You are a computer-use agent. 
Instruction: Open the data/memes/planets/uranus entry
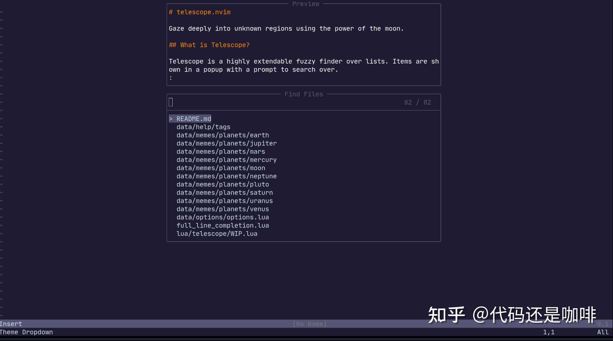pos(225,201)
